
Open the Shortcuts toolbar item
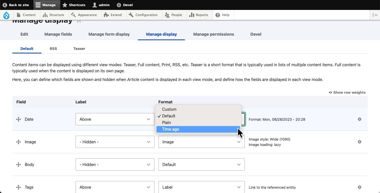(74, 5)
